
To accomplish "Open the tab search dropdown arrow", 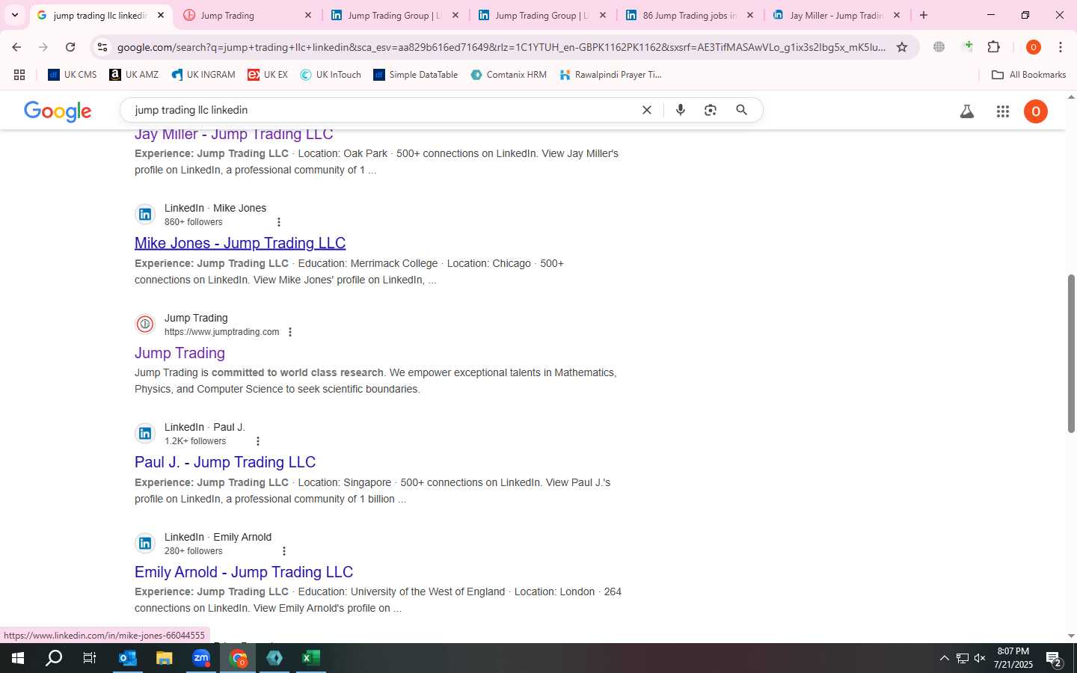I will click(x=15, y=15).
